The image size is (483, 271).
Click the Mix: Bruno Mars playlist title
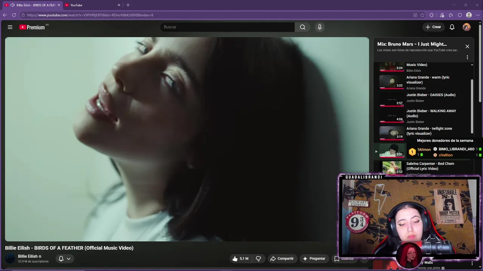[x=412, y=44]
